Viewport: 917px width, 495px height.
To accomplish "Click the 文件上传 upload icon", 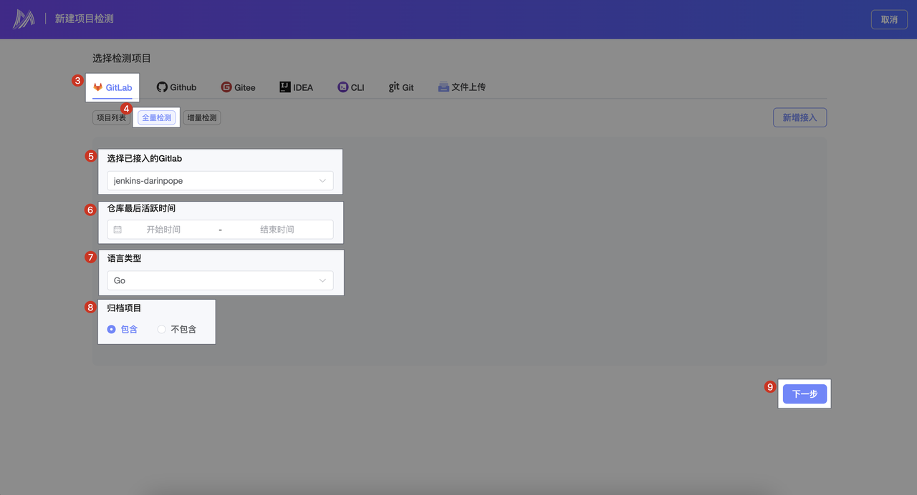I will point(443,87).
